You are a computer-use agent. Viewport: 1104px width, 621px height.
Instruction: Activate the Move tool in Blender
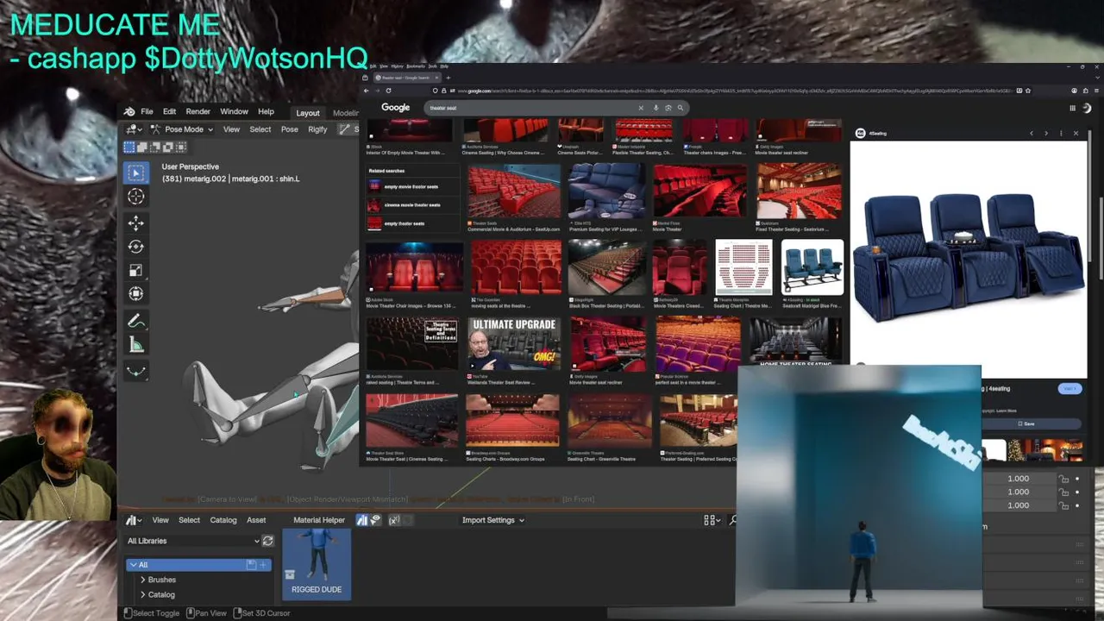136,223
